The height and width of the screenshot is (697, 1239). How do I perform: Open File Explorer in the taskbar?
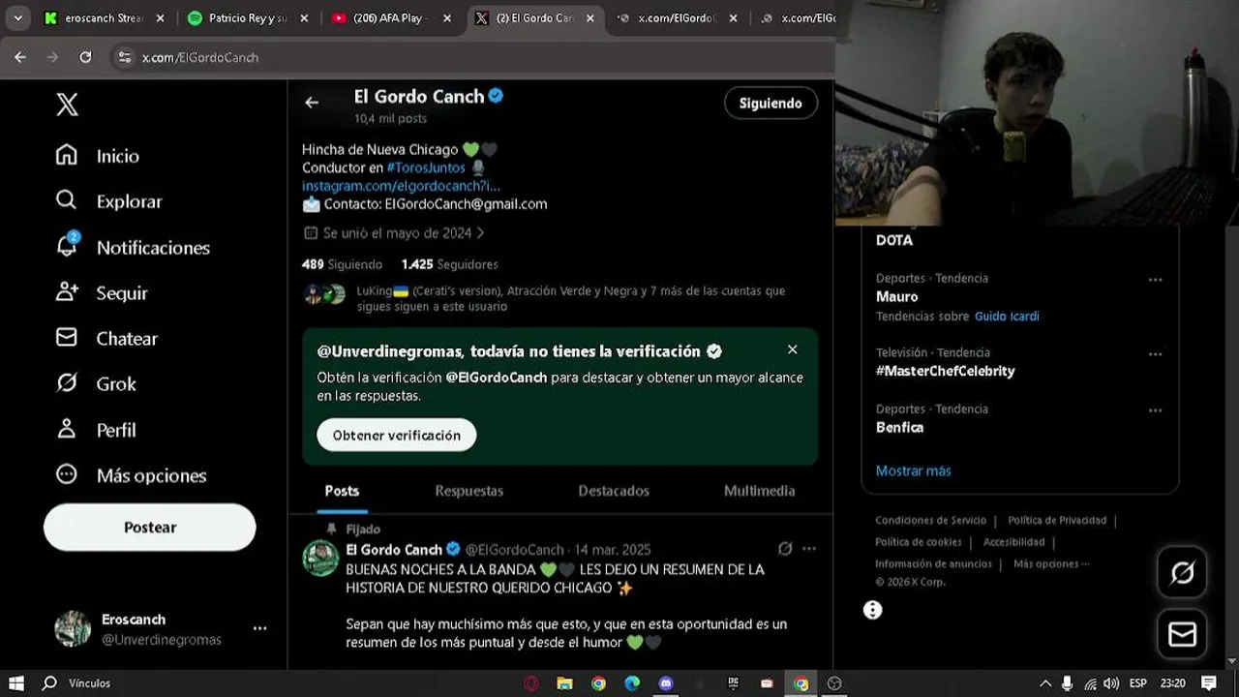point(564,683)
